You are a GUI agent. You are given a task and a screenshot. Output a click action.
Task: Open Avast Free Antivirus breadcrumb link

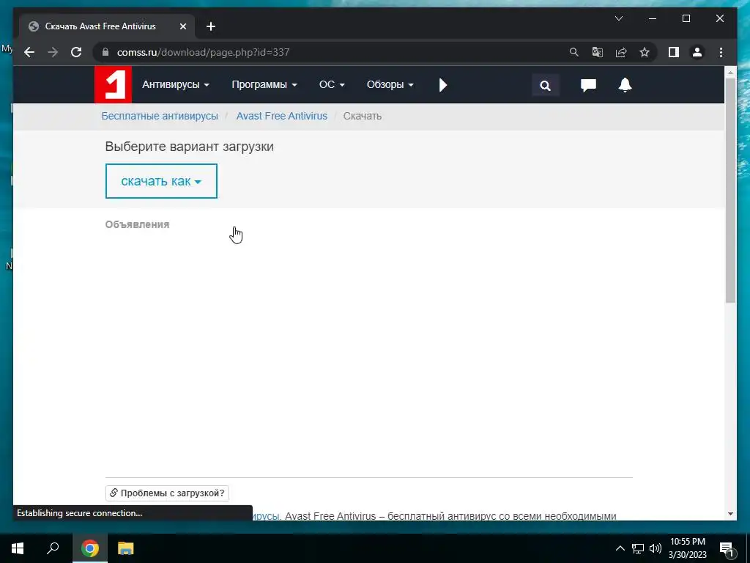coord(282,116)
